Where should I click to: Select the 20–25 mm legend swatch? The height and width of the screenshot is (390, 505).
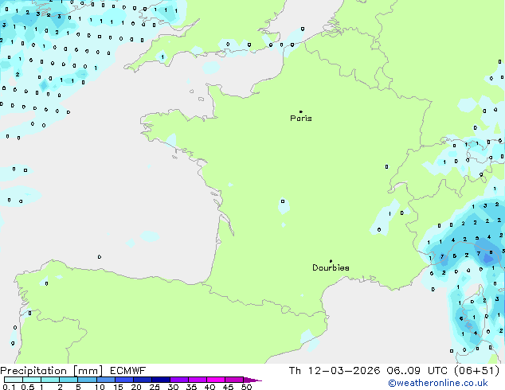click(142, 380)
